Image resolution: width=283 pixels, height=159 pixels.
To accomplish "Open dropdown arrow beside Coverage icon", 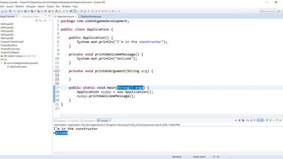I will (x=35, y=11).
